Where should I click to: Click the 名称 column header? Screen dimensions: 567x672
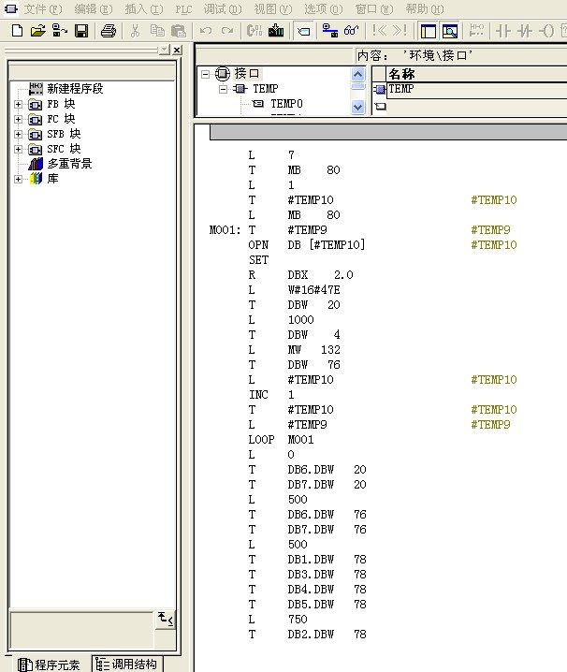[402, 73]
